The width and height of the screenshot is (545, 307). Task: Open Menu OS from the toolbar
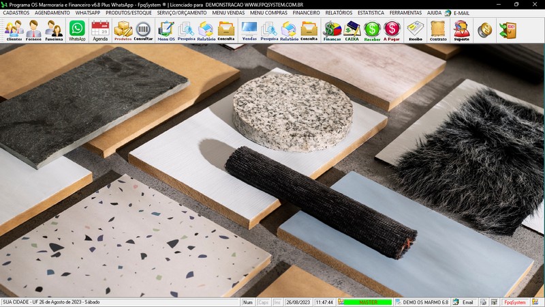pyautogui.click(x=166, y=31)
